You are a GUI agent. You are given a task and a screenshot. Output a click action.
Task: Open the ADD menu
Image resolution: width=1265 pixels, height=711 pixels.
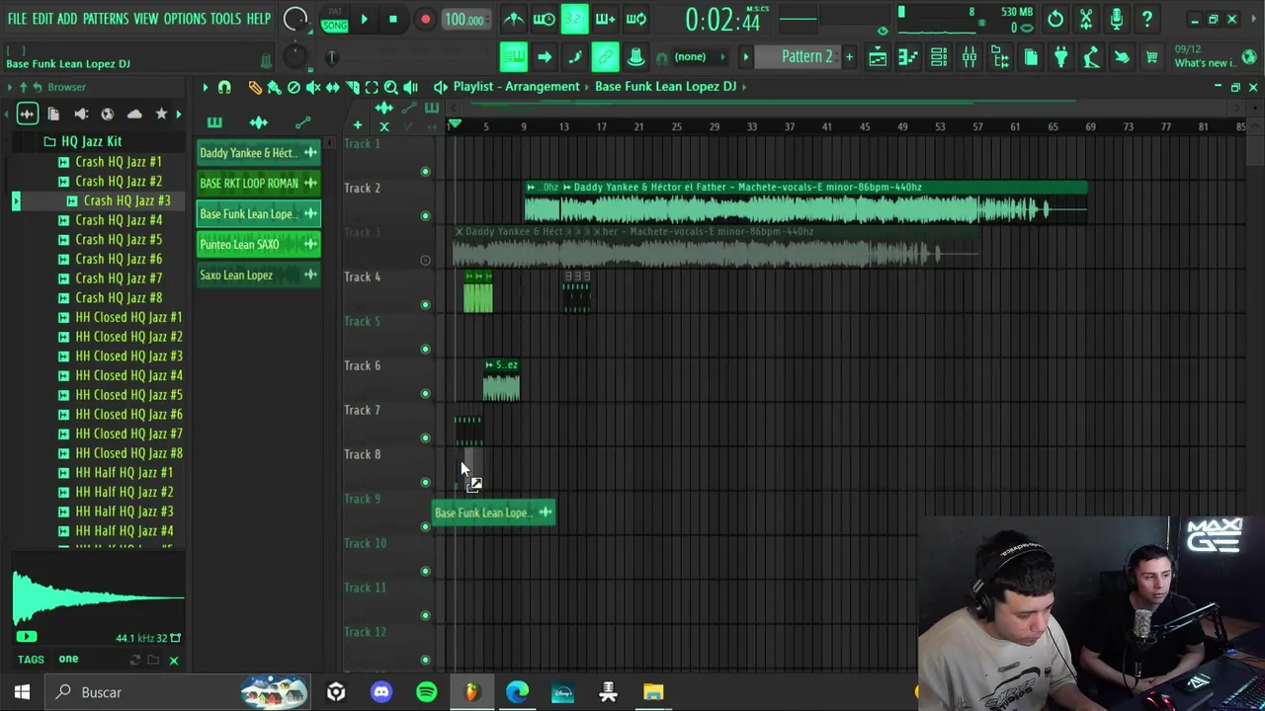click(x=67, y=19)
